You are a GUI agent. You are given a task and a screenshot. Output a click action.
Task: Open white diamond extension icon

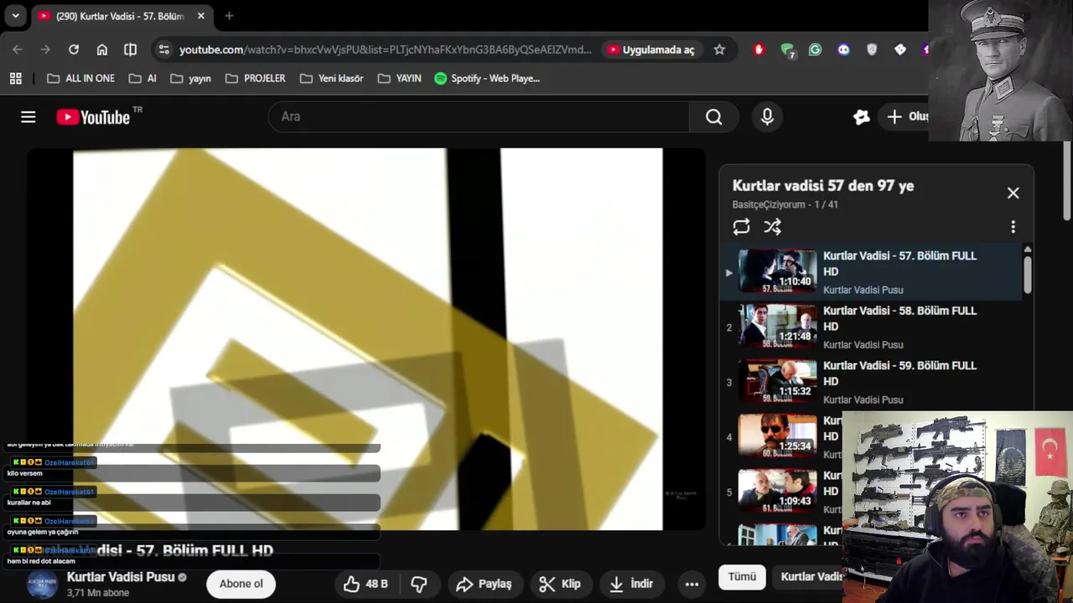900,49
